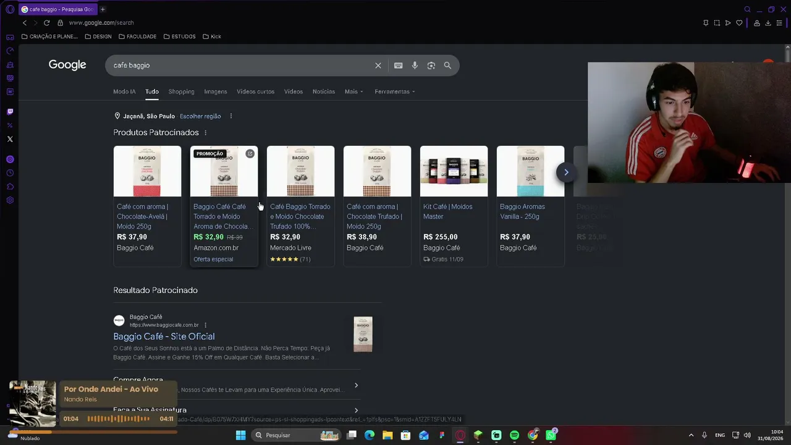791x445 pixels.
Task: Open X (Twitter) icon in sidebar
Action: click(x=10, y=139)
